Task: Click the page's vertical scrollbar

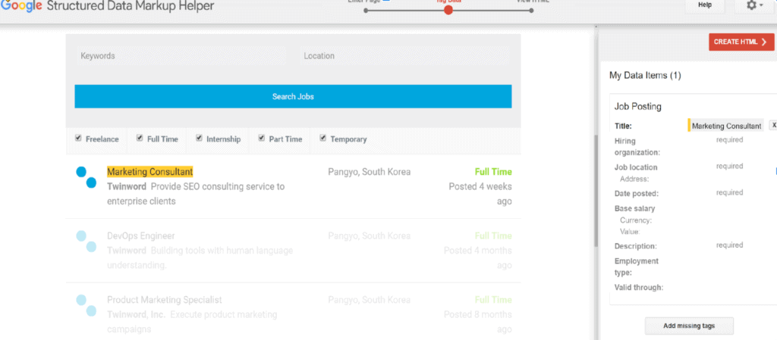Action: click(596, 190)
